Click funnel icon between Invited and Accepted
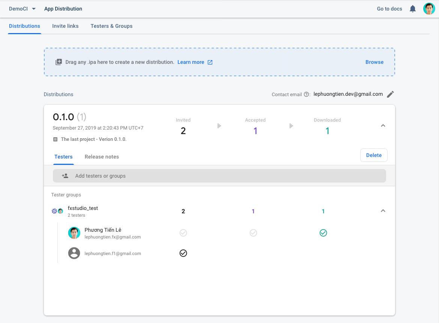Screen dimensions: 439x323 click(219, 126)
